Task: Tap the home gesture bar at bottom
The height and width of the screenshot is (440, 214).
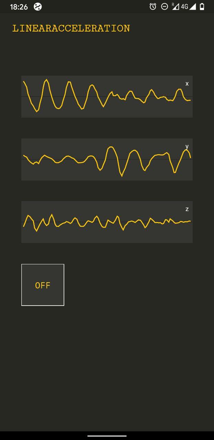Action: (x=107, y=436)
